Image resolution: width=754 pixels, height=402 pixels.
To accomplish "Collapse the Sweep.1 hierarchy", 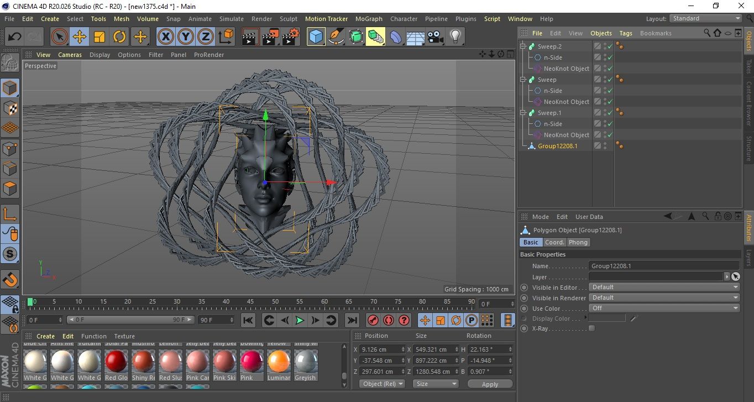I will point(522,113).
